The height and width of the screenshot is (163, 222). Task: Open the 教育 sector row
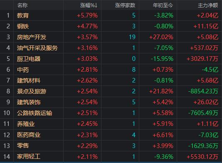[x=111, y=15]
